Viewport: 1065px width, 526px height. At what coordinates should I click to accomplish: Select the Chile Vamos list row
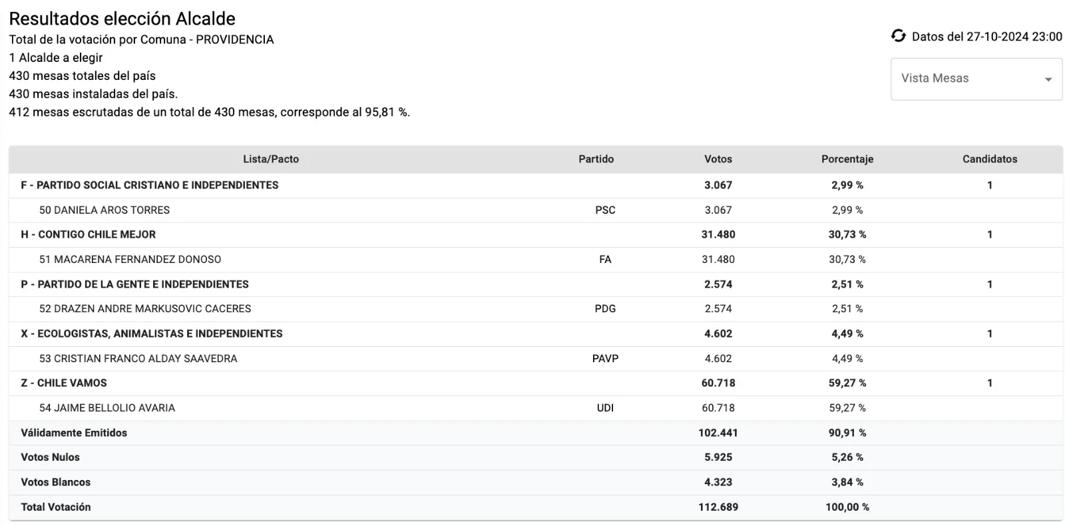pyautogui.click(x=64, y=384)
